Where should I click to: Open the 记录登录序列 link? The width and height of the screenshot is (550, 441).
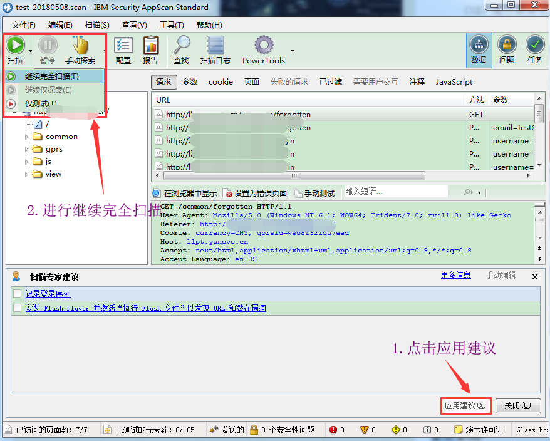[x=48, y=294]
